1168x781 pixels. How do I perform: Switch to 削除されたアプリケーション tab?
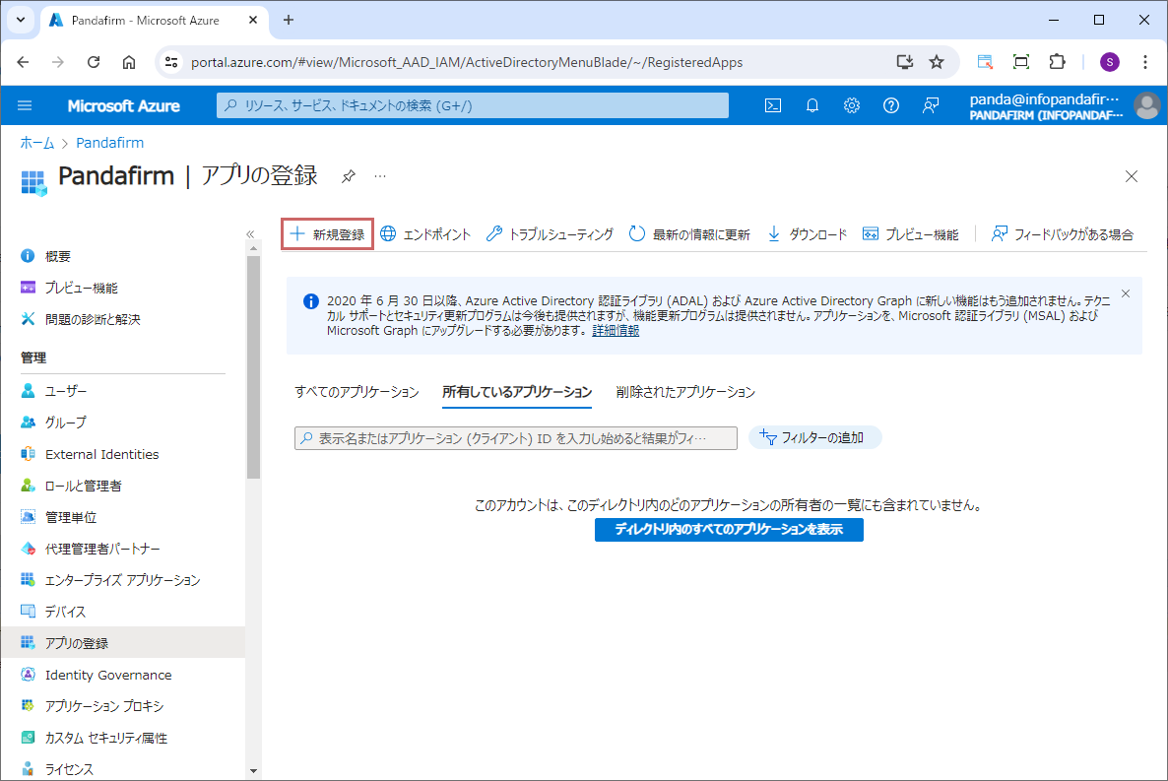[685, 392]
